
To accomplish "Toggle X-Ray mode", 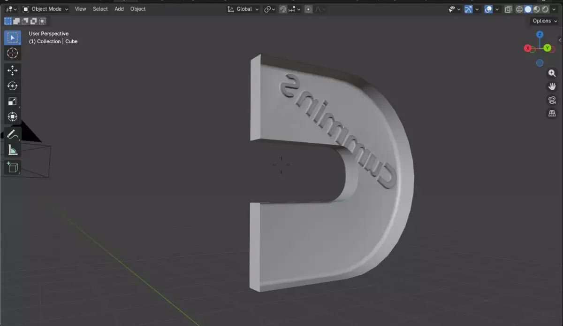I will pos(508,9).
